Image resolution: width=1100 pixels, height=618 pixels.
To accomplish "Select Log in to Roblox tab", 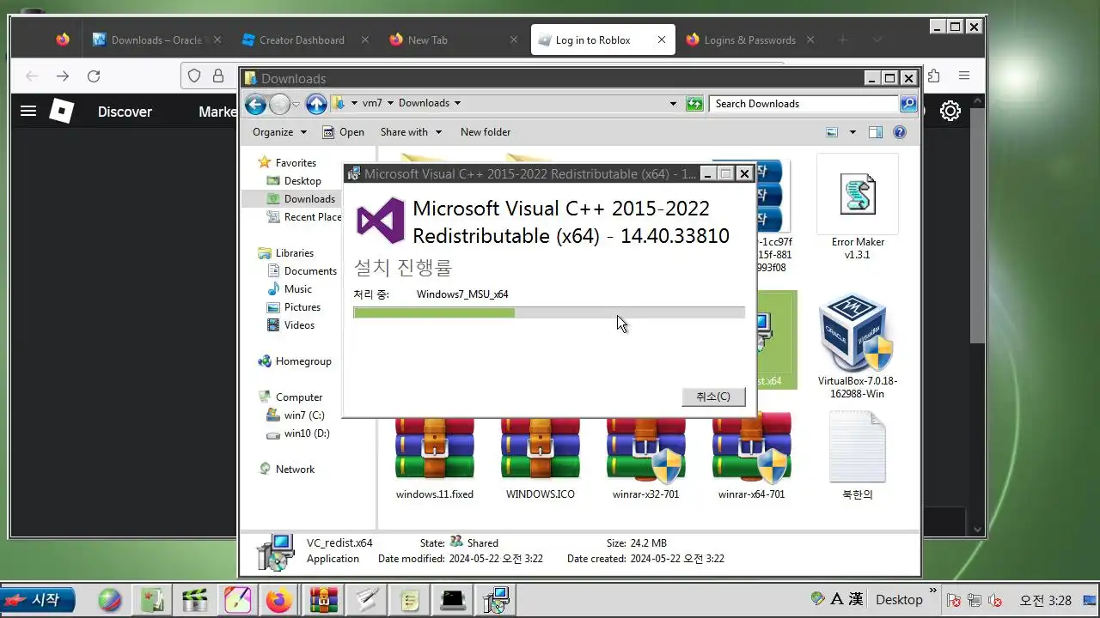I will pos(592,40).
